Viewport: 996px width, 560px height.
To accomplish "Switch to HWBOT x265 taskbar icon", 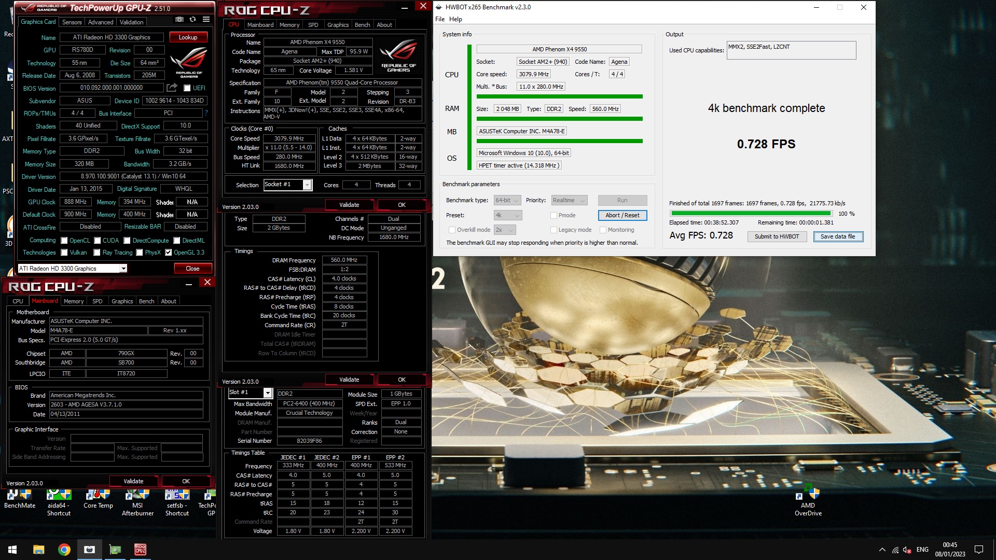I will [x=89, y=550].
